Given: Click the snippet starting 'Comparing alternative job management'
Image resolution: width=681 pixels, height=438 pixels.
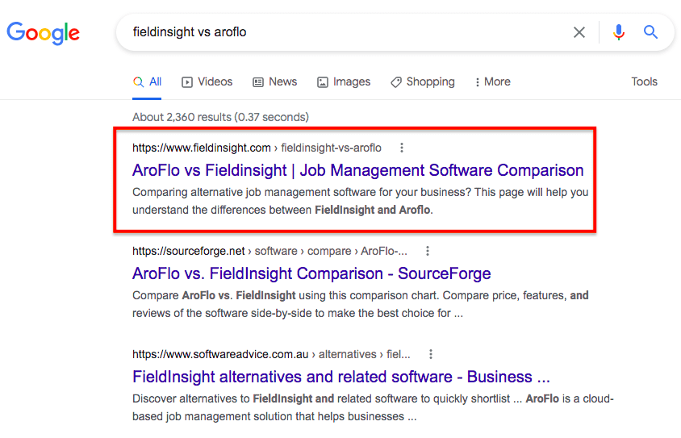Looking at the screenshot, I should click(361, 201).
